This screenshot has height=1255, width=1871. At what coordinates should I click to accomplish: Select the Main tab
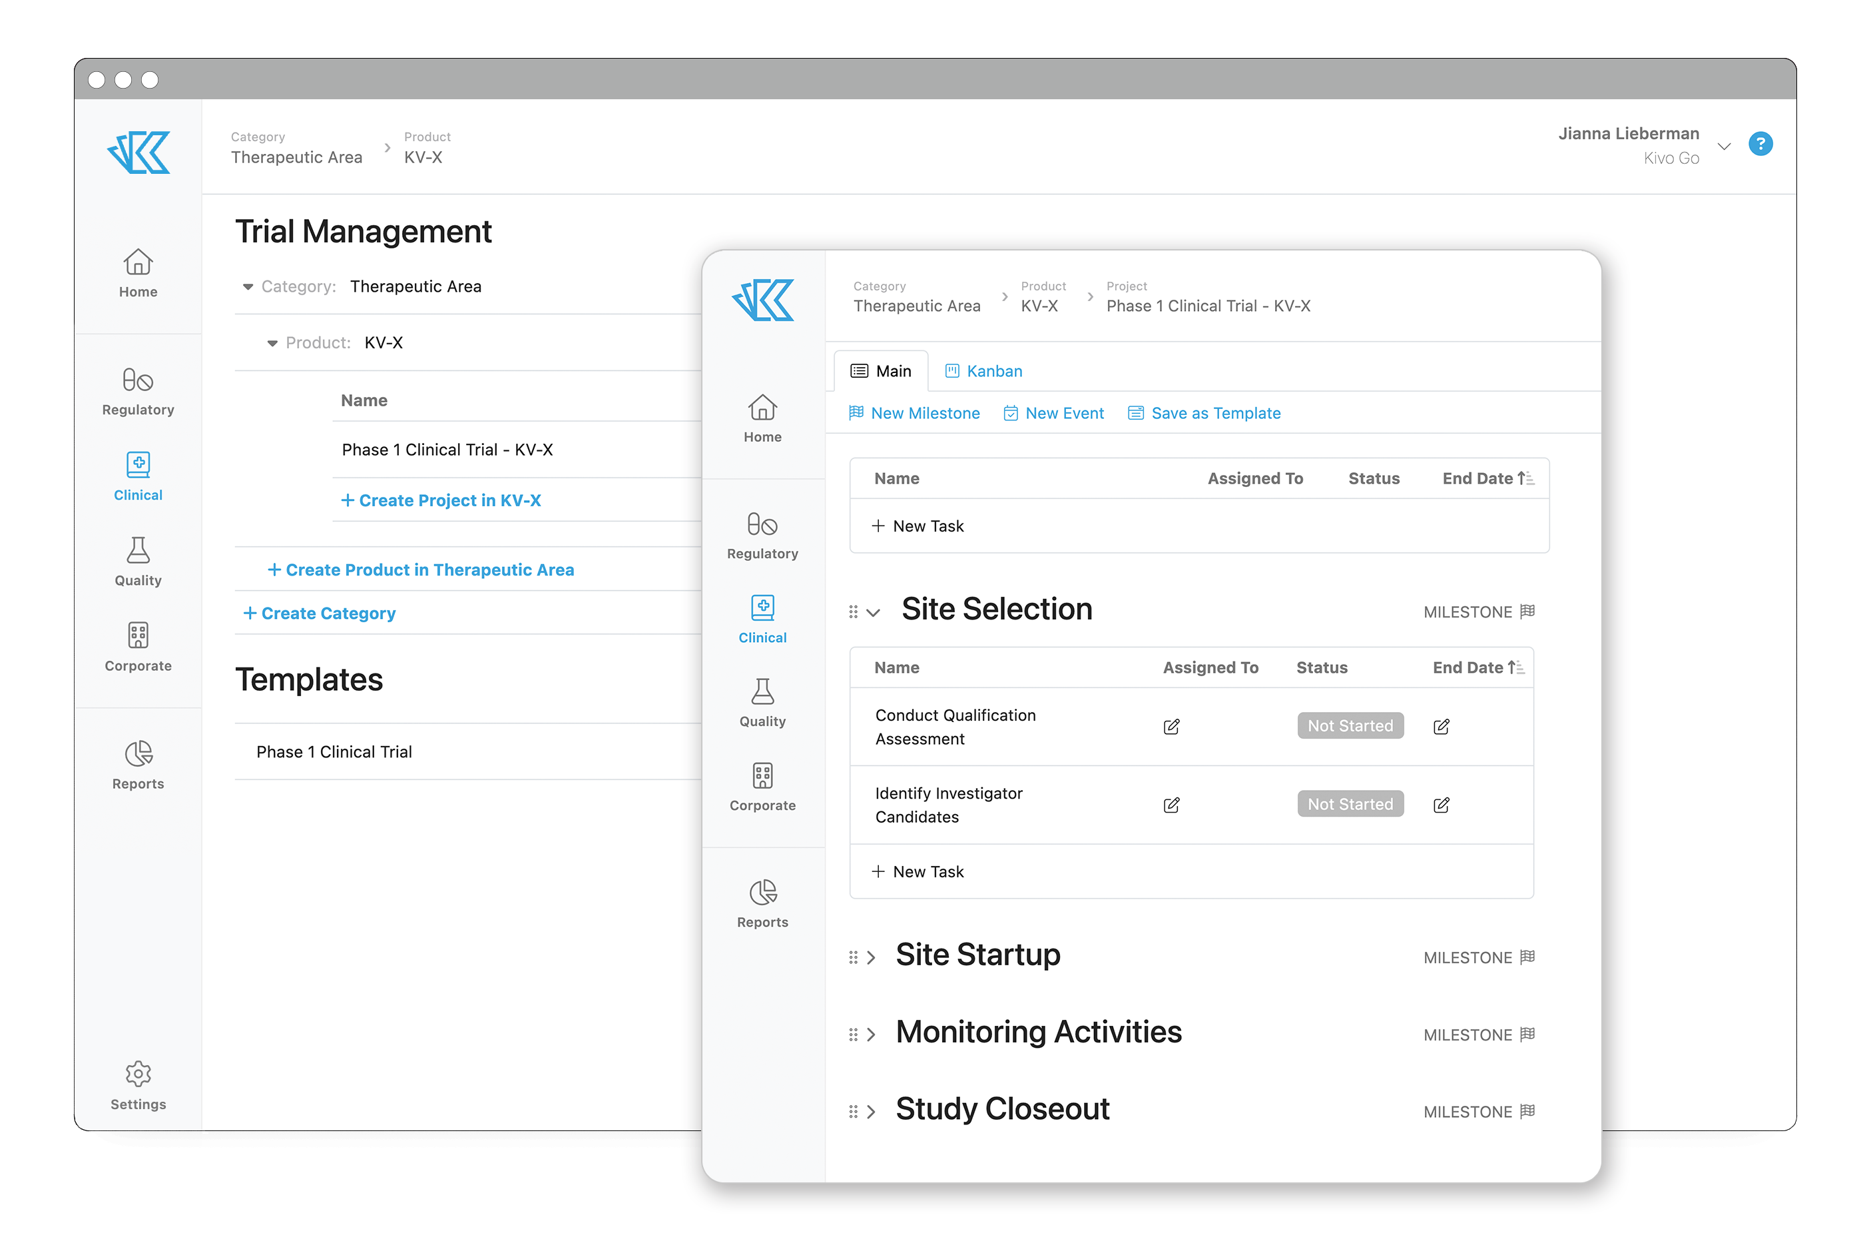click(x=881, y=370)
